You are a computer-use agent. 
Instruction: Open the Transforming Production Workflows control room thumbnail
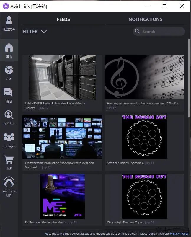tap(62, 137)
